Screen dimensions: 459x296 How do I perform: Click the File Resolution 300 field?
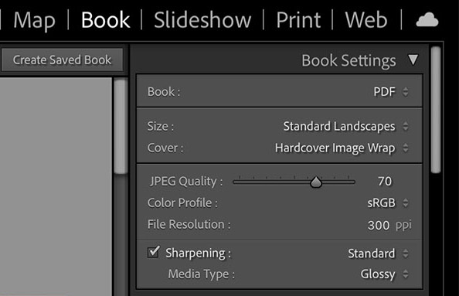pyautogui.click(x=379, y=225)
